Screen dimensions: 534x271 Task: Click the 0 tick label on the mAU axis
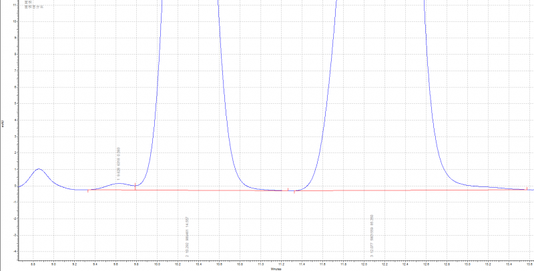(x=15, y=186)
